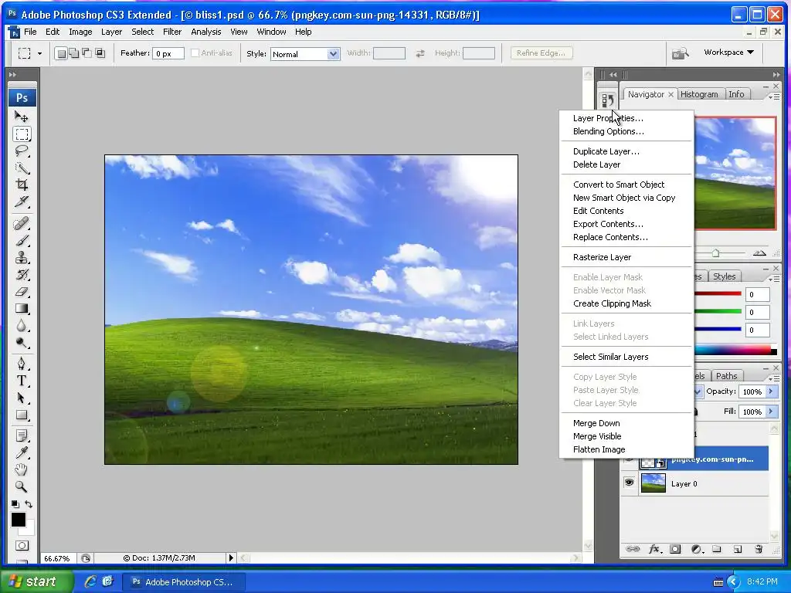The image size is (791, 593).
Task: Select the Healing Brush tool
Action: tap(22, 223)
